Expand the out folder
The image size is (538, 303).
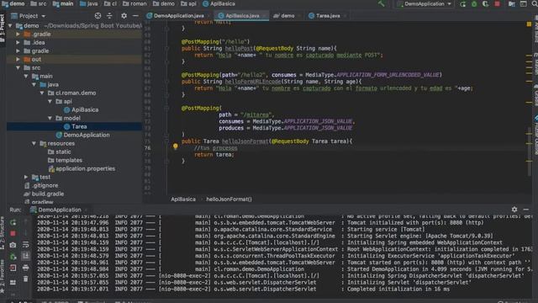(x=18, y=60)
